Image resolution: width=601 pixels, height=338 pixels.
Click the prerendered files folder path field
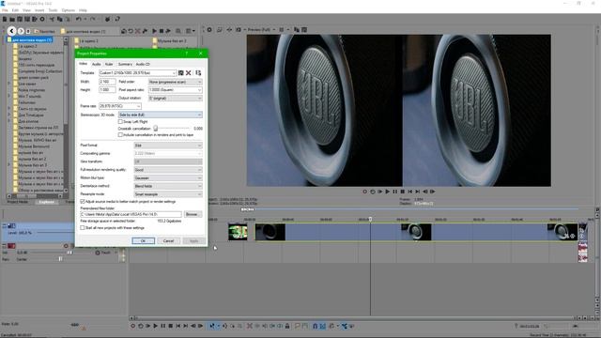point(131,214)
